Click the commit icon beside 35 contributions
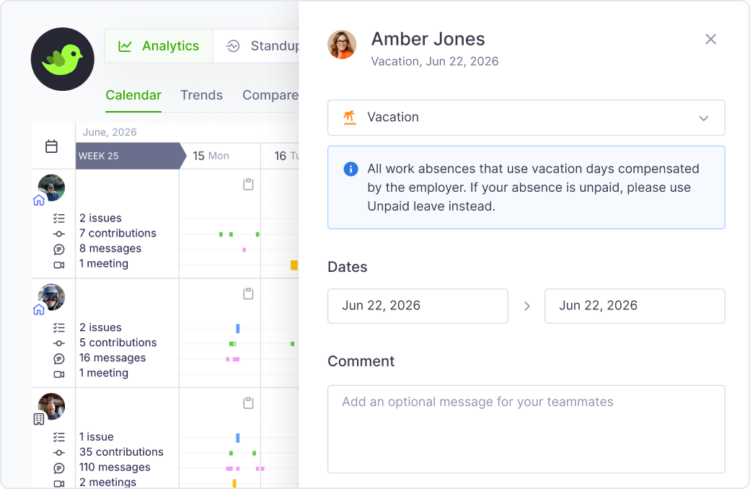 59,453
